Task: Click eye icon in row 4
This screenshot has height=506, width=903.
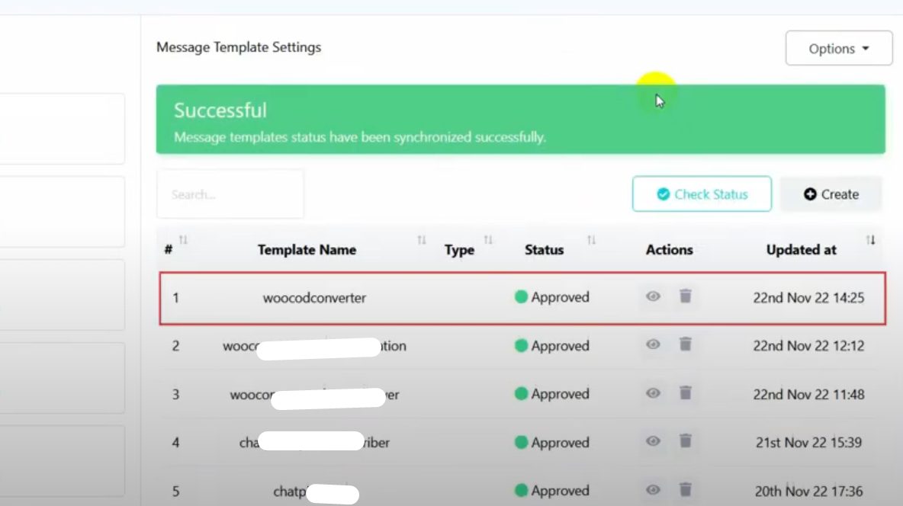Action: 653,441
